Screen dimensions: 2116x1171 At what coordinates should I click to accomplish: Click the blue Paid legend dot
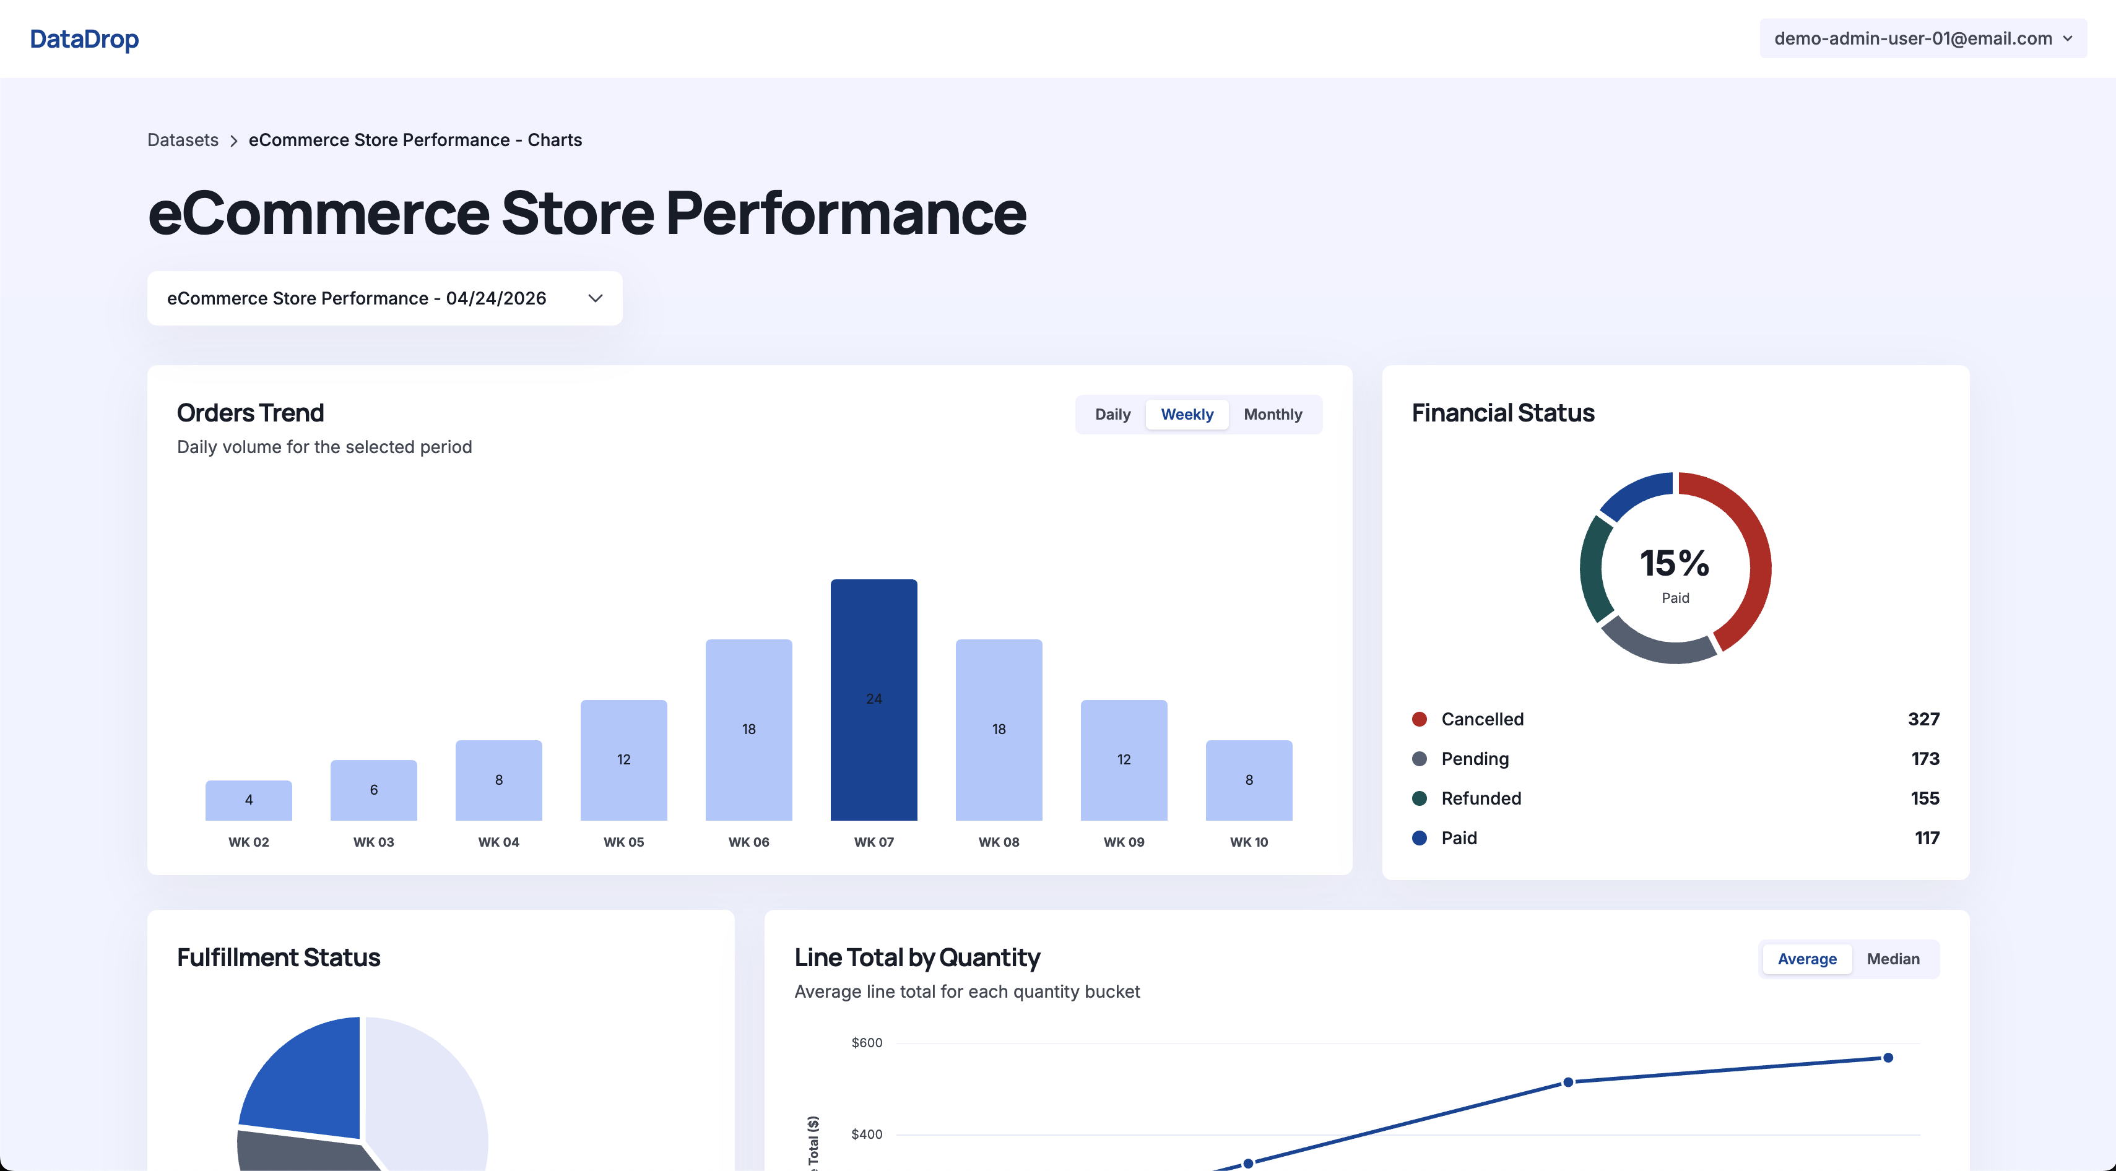coord(1418,837)
